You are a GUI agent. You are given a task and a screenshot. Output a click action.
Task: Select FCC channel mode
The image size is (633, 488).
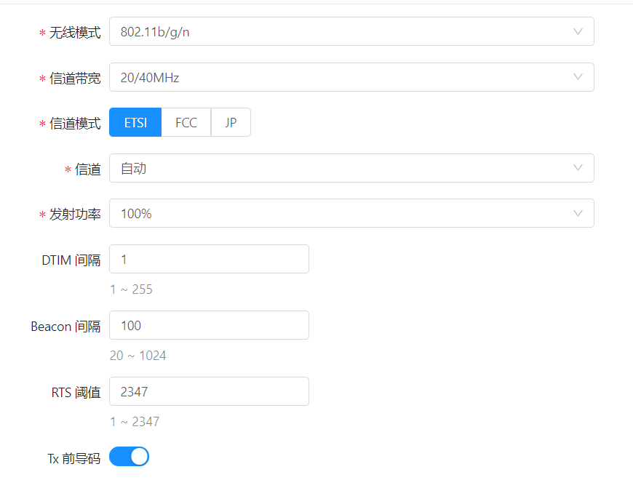[186, 123]
